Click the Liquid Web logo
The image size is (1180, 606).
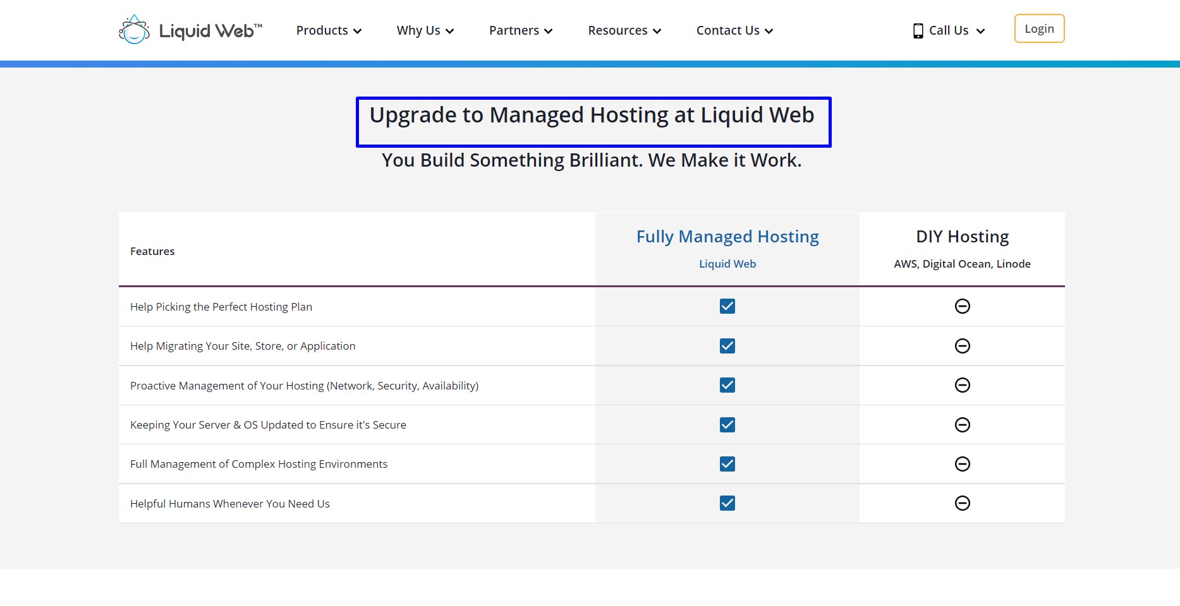(190, 30)
